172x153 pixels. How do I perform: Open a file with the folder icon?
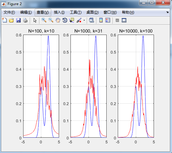coord(11,20)
